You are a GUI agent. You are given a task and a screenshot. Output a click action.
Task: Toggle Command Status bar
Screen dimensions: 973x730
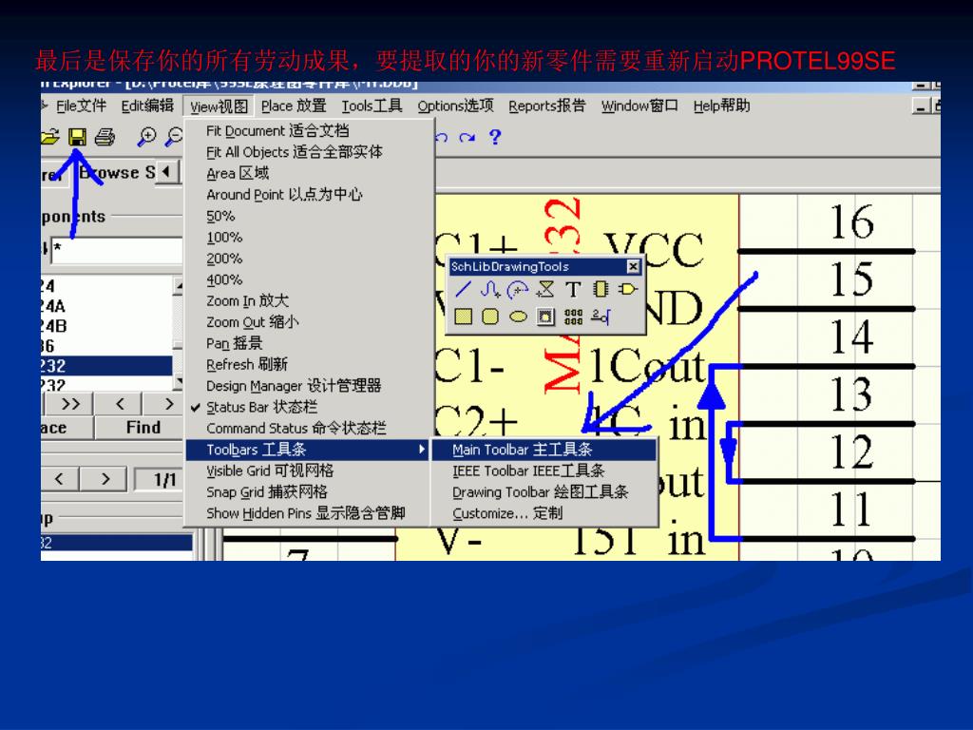[x=309, y=429]
